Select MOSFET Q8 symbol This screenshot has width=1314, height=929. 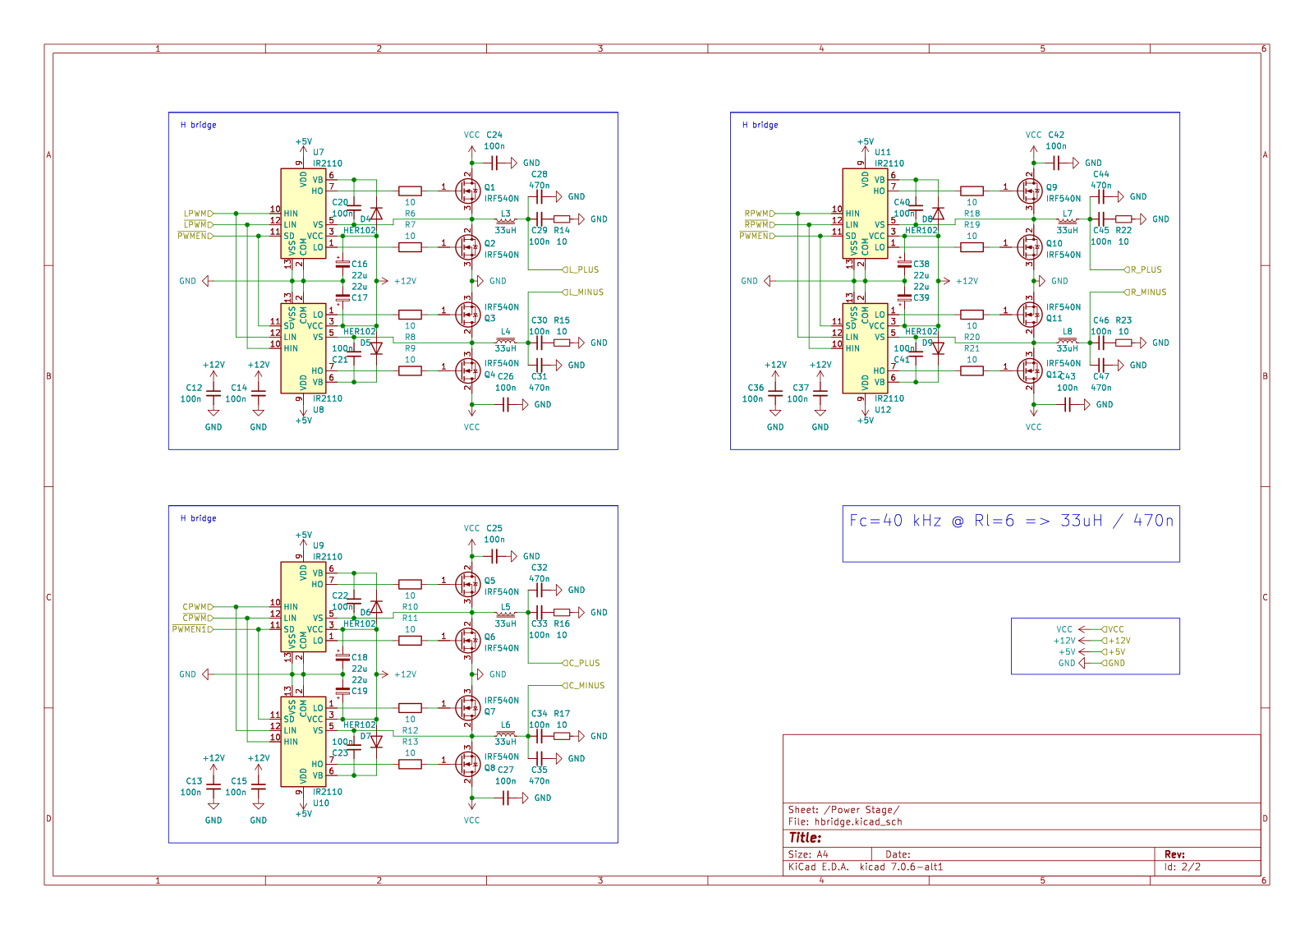(467, 764)
